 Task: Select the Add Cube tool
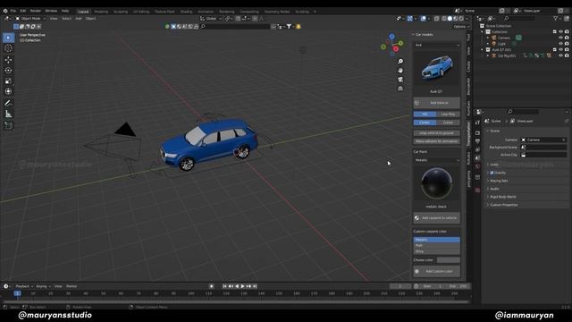(x=8, y=125)
